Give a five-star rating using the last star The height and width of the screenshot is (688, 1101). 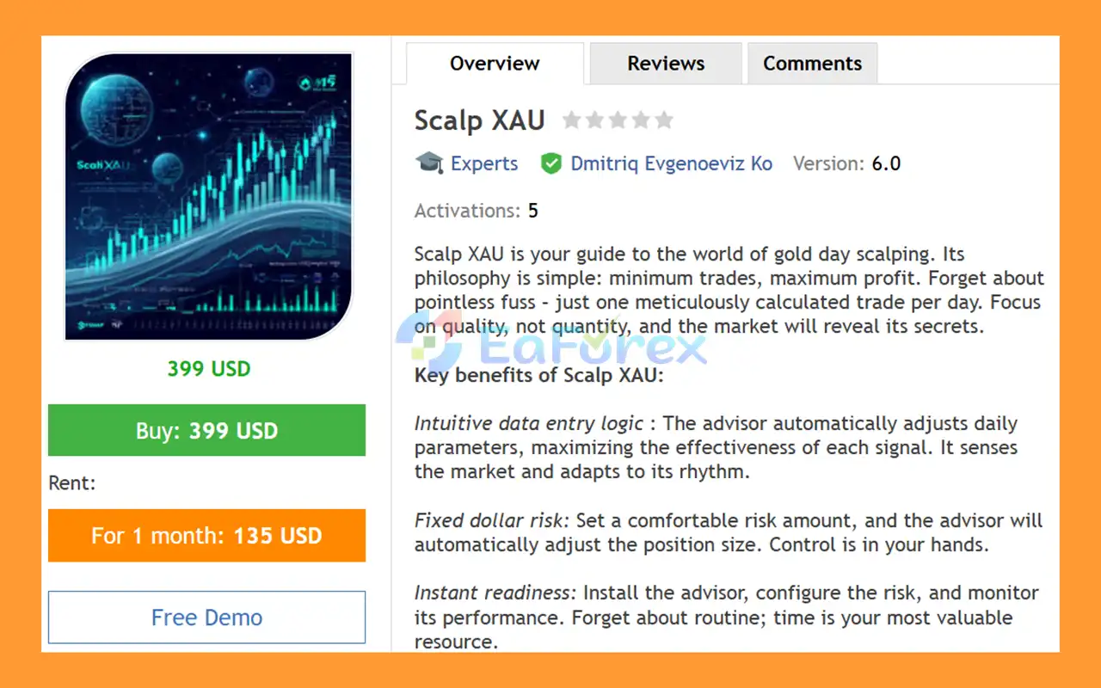click(664, 120)
